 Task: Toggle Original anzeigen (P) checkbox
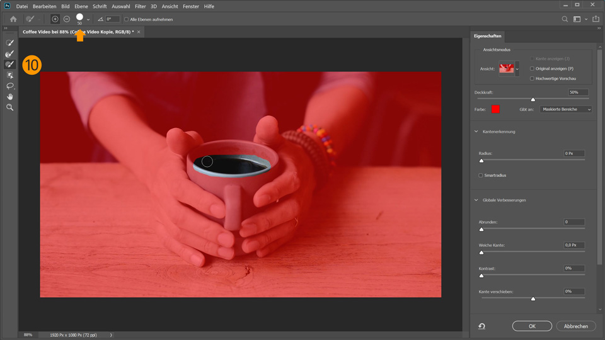[532, 69]
